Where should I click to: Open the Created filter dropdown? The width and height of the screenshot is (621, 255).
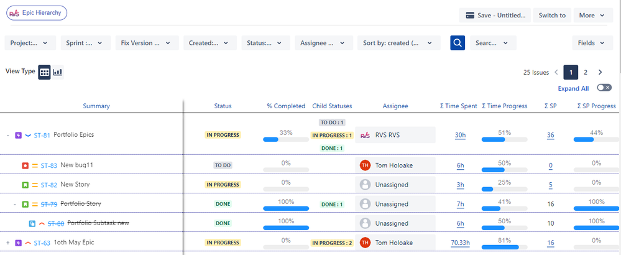click(210, 43)
